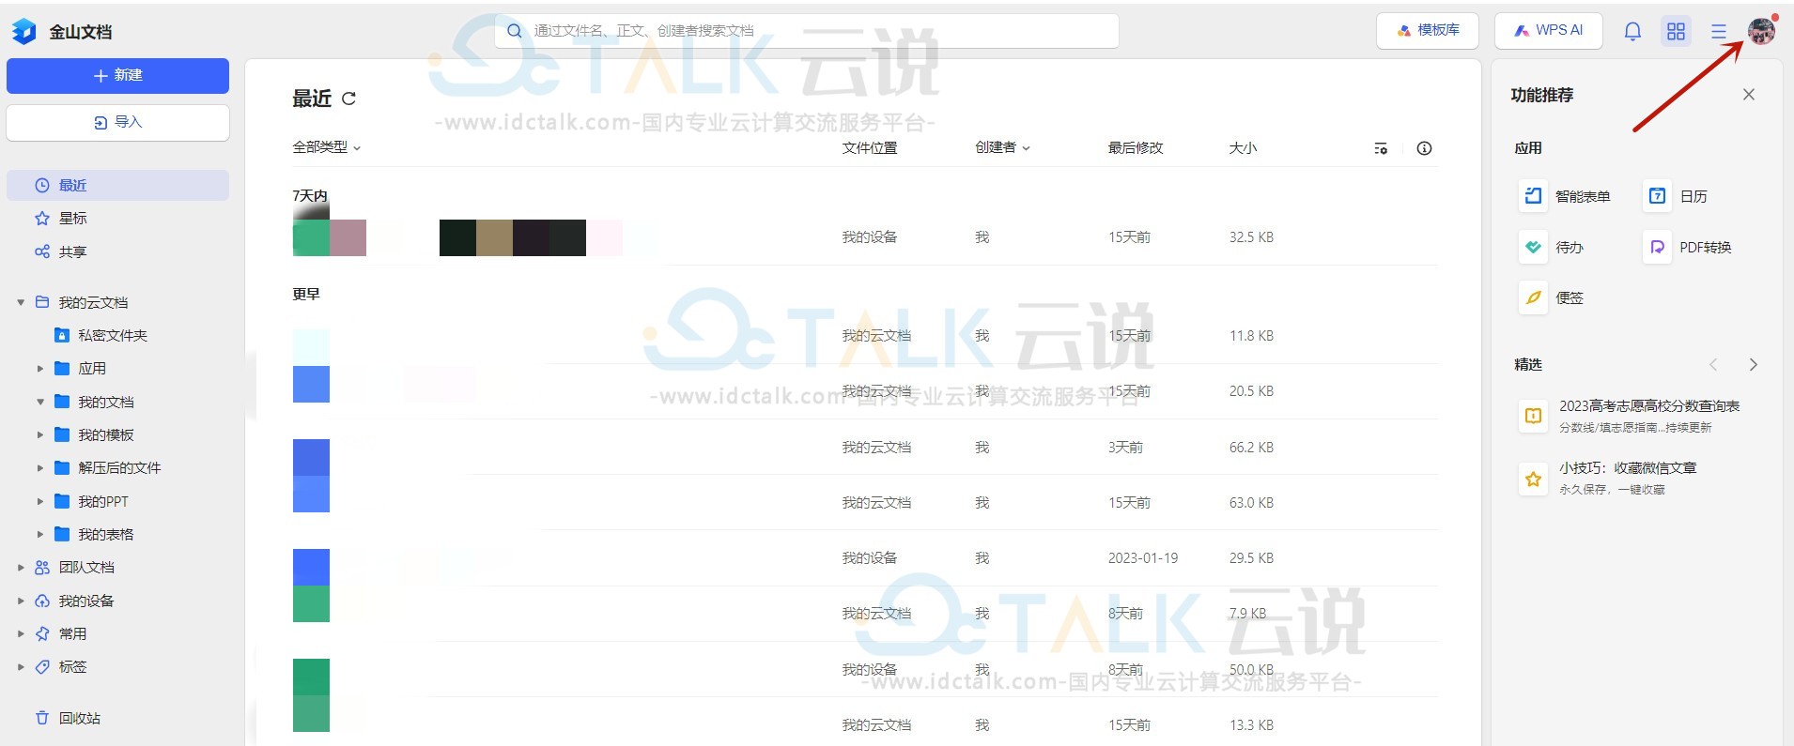
Task: Click the 共享 share icon
Action: tap(42, 251)
